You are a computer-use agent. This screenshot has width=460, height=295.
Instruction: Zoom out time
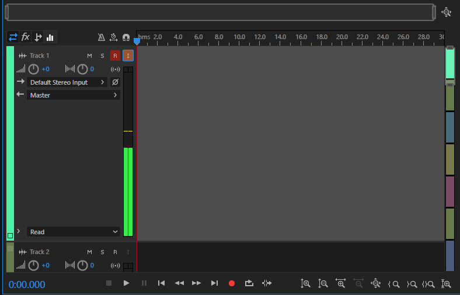[358, 283]
